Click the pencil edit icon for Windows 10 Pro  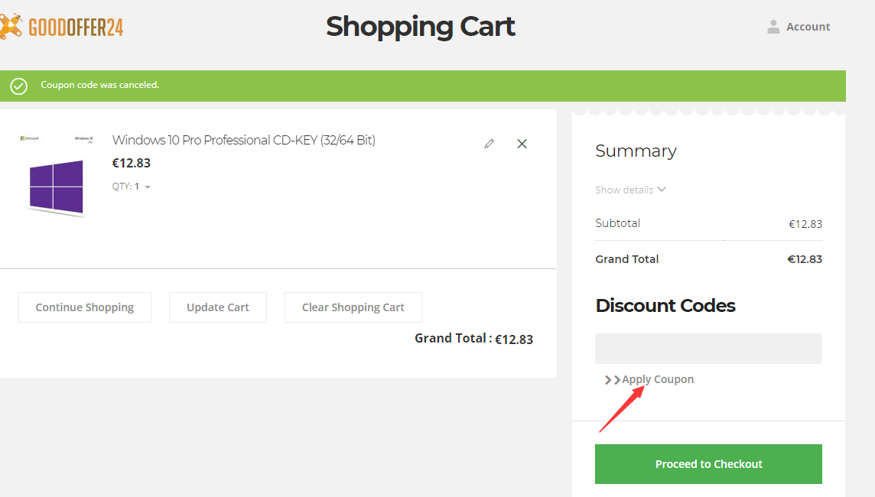[490, 144]
